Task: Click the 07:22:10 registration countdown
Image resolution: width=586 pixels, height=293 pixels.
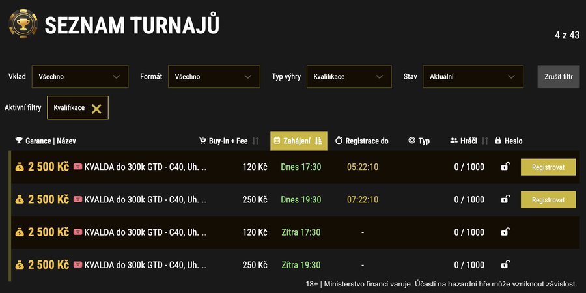Action: click(363, 200)
